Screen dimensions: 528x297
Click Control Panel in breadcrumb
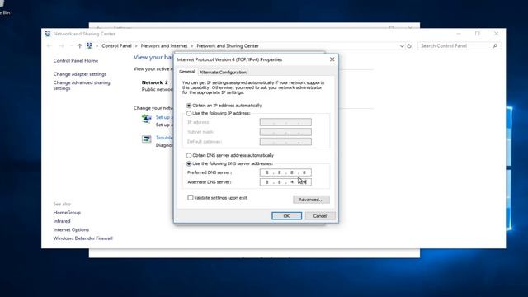pyautogui.click(x=116, y=46)
